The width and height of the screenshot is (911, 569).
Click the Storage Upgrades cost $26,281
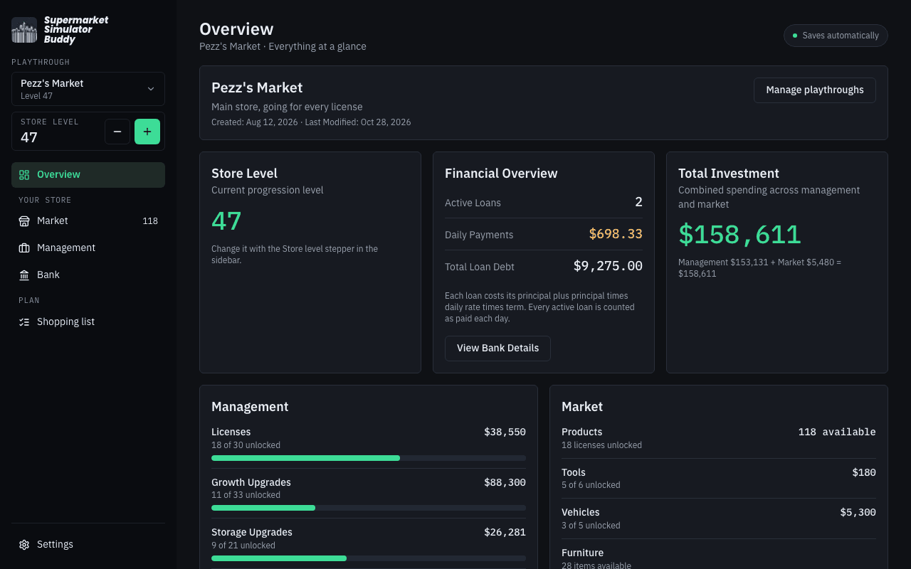505,532
